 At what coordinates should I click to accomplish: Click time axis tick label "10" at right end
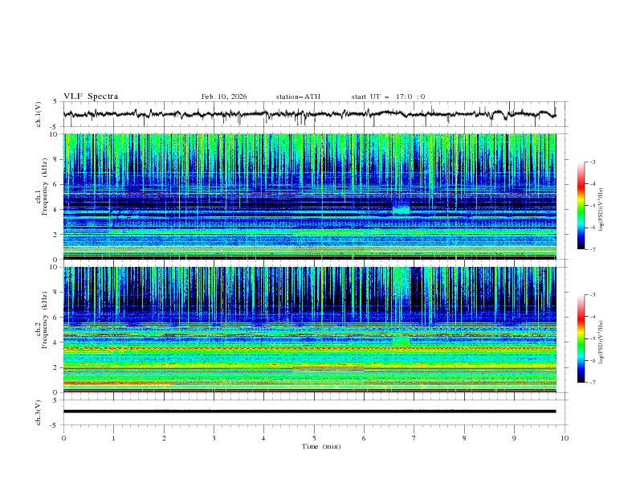pyautogui.click(x=565, y=438)
